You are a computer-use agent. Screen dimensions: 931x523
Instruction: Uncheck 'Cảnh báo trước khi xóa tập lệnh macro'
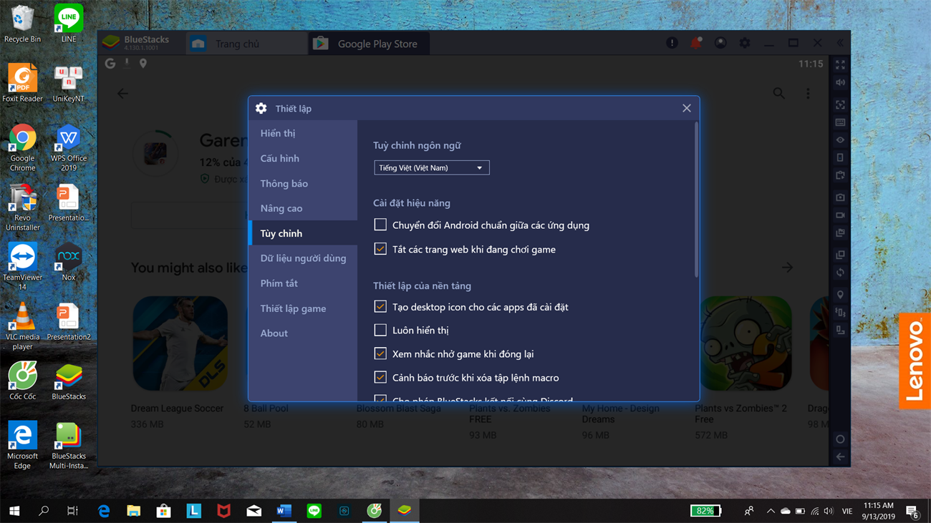coord(380,377)
